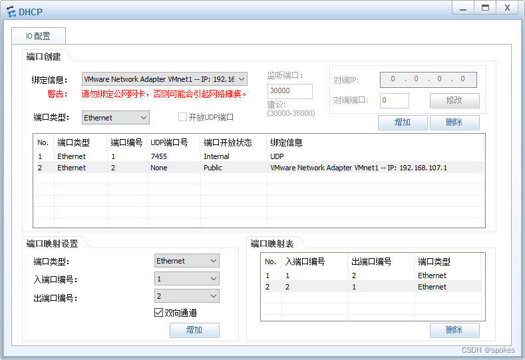Viewport: 525px width, 360px height.
Task: Click the 端口开放状态 column header
Action: (x=234, y=142)
